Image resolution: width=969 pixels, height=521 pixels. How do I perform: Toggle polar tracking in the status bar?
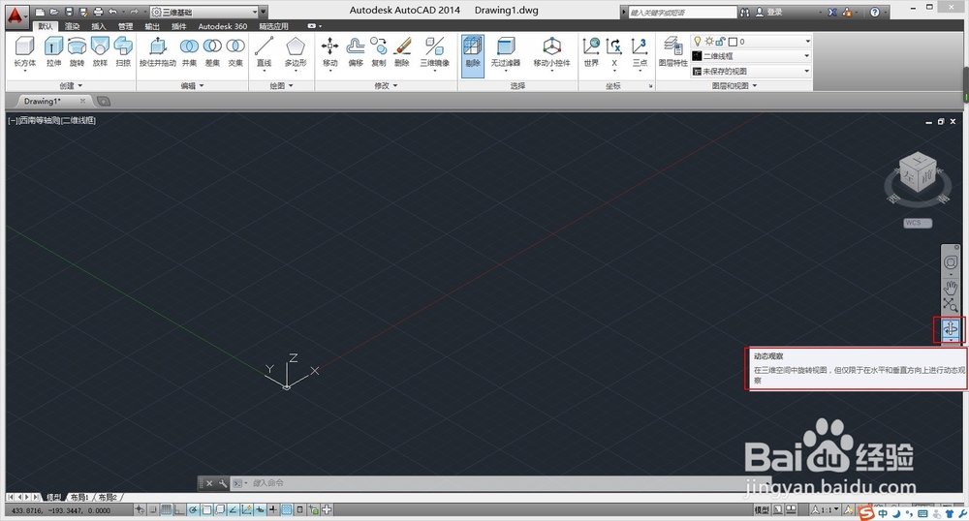(194, 509)
